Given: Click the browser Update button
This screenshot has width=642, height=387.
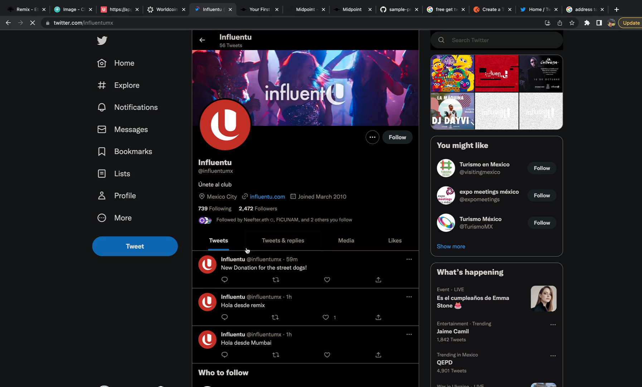Looking at the screenshot, I should click(x=631, y=23).
